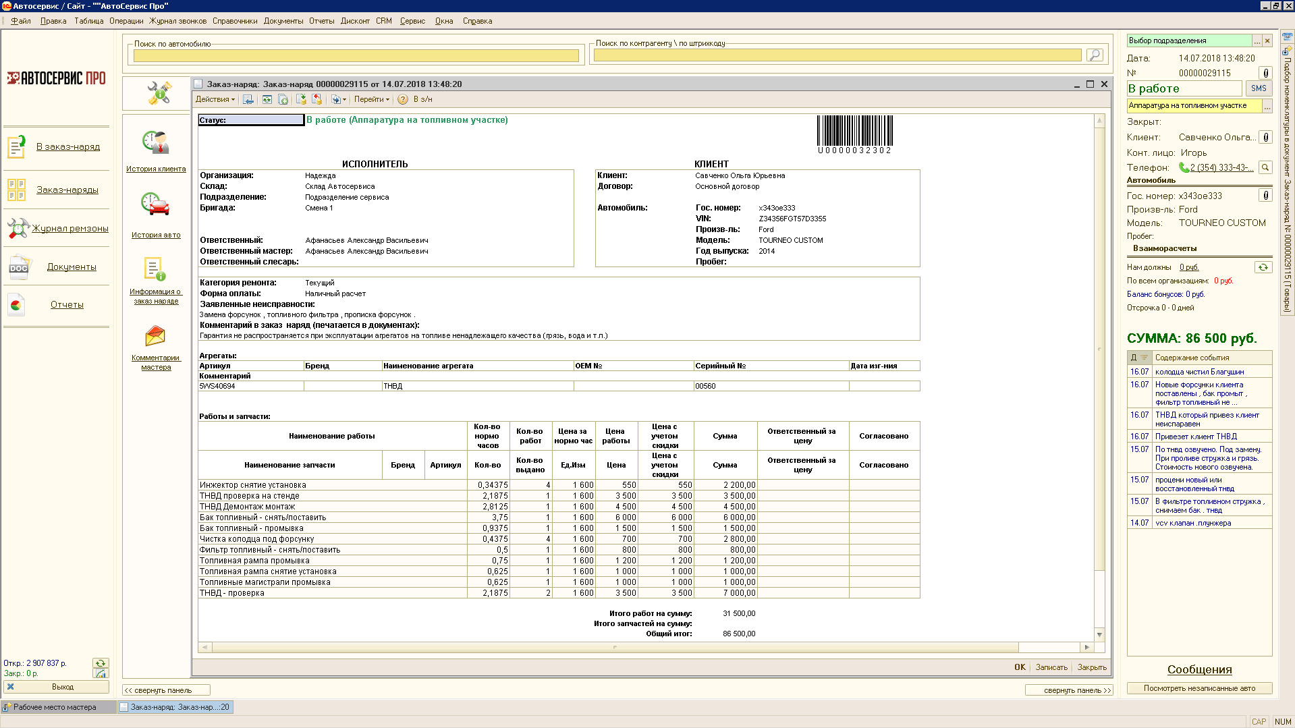The width and height of the screenshot is (1295, 728).
Task: Open Информация о заказ наряде icon
Action: pyautogui.click(x=155, y=269)
